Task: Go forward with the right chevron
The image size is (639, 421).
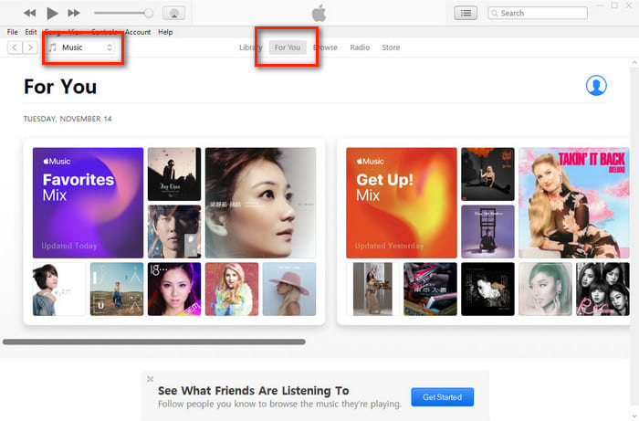Action: click(30, 47)
